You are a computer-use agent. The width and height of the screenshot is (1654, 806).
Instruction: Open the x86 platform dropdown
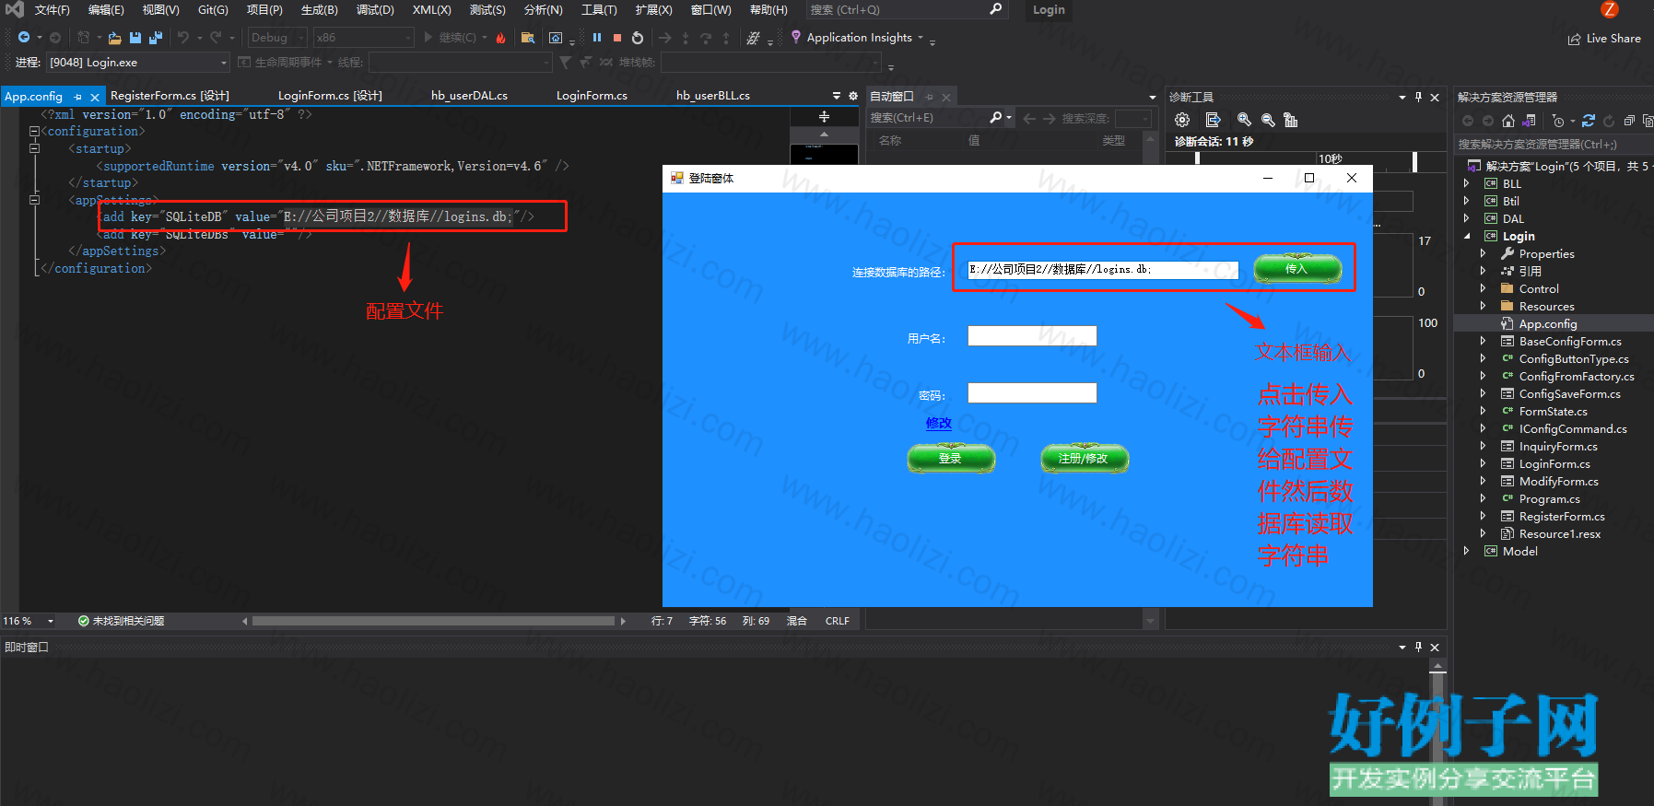[x=363, y=38]
